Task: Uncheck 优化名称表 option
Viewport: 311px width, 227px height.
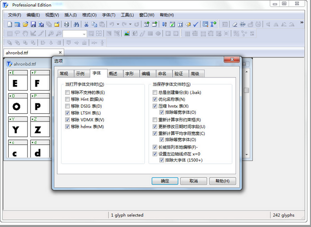Action: (155, 99)
